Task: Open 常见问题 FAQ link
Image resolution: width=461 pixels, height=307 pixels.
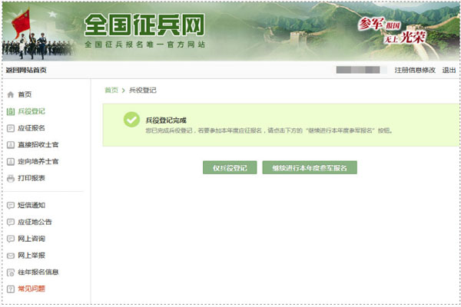Action: pos(32,289)
